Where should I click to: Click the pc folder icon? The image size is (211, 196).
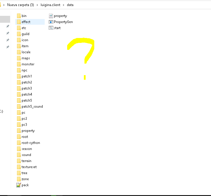coord(19,113)
